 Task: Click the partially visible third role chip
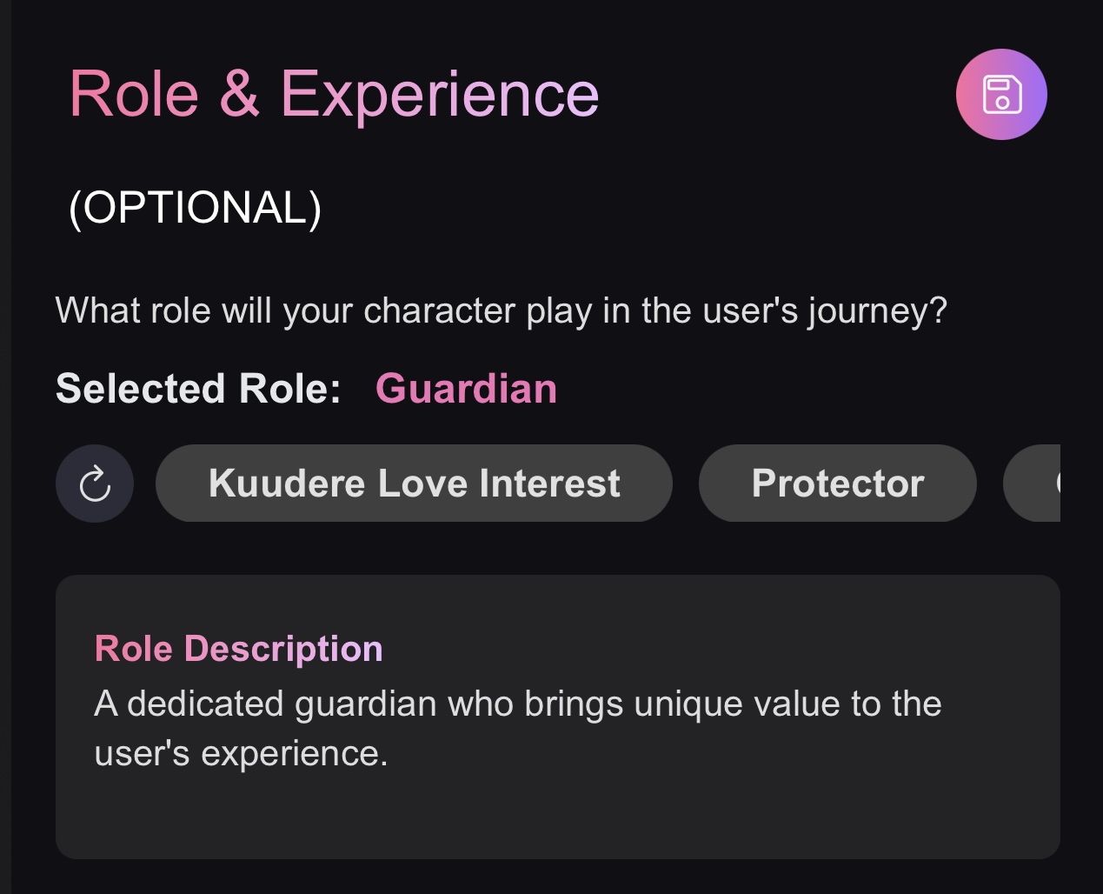click(1034, 484)
